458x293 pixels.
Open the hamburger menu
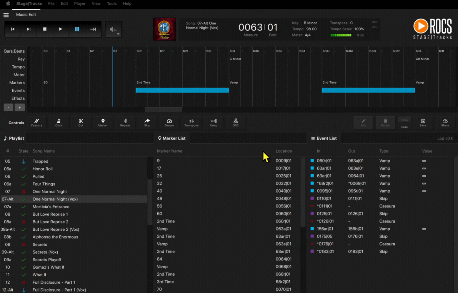coord(6,15)
